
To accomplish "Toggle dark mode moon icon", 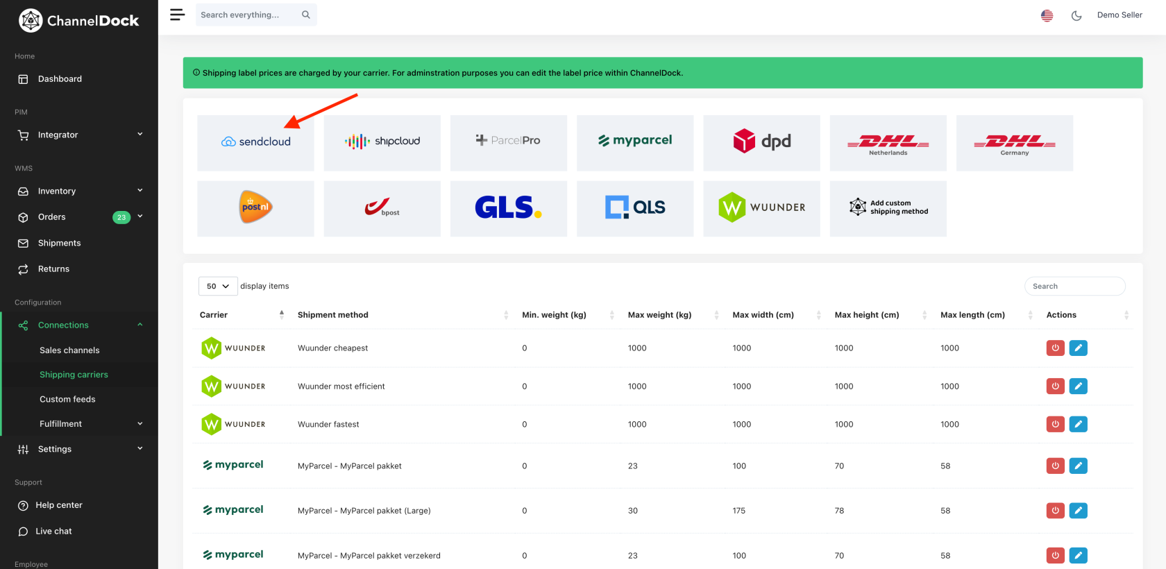I will click(x=1076, y=15).
